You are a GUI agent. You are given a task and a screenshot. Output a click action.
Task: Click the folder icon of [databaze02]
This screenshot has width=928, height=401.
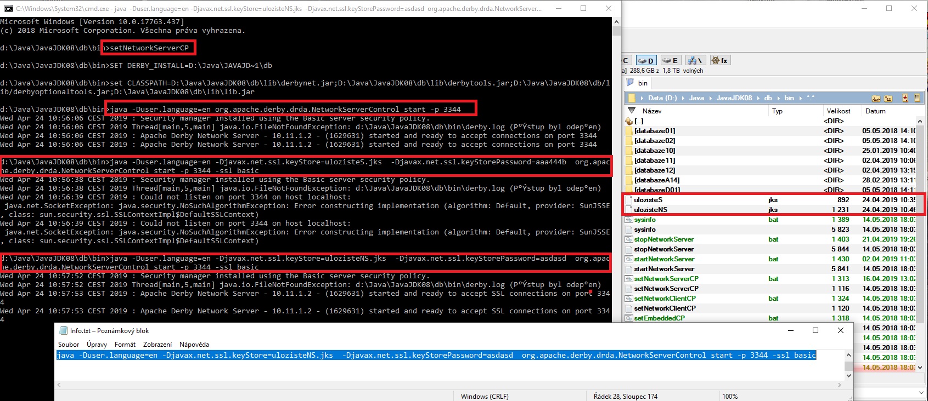pos(629,141)
